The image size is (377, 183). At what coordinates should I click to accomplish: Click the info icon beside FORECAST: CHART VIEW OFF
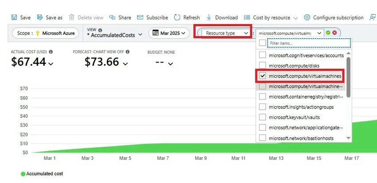[128, 52]
